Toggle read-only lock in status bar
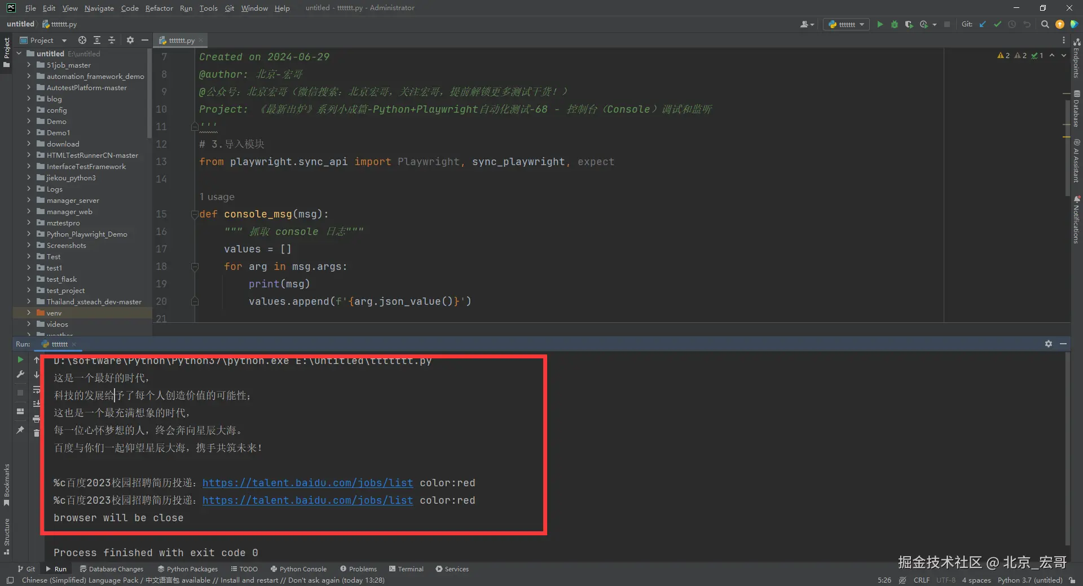The image size is (1083, 586). [x=1072, y=580]
